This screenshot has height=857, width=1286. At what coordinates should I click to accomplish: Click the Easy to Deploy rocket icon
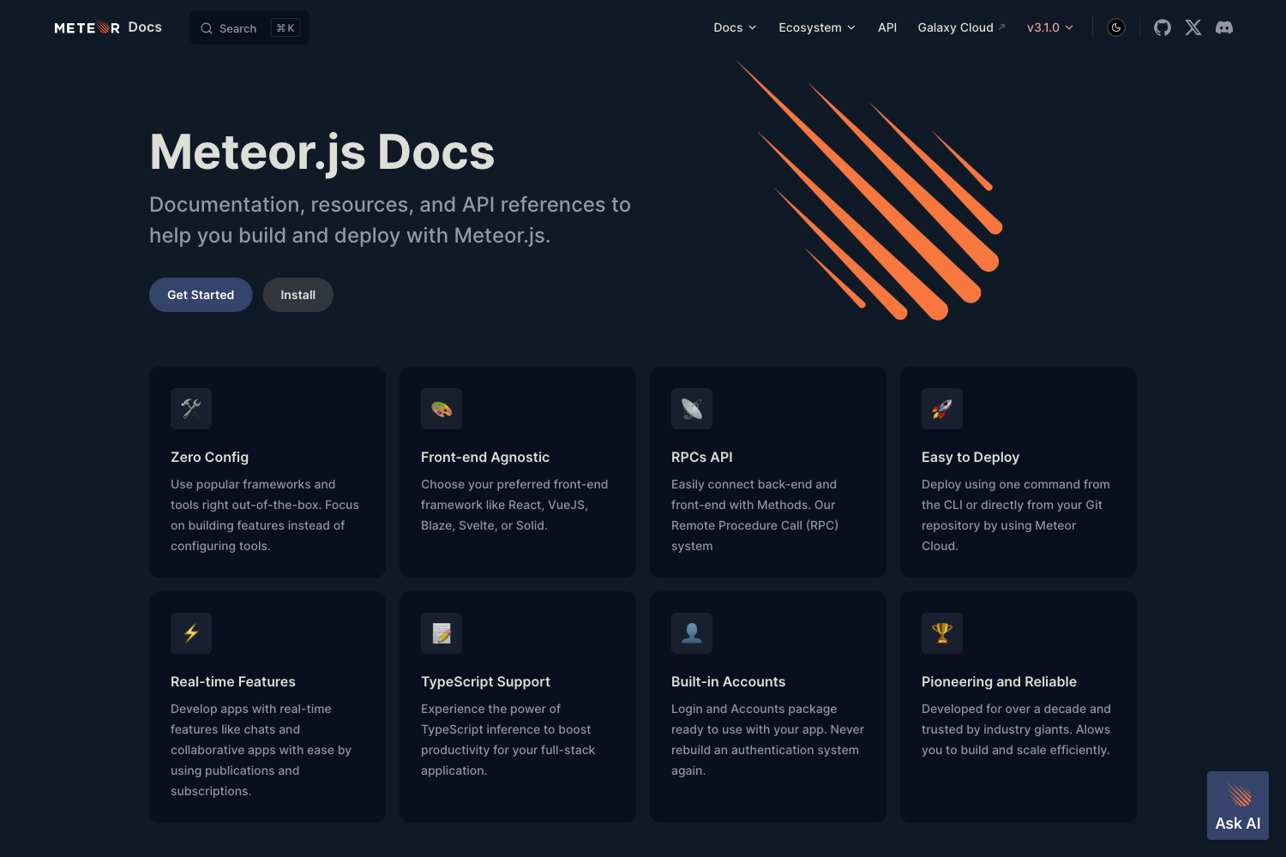[942, 409]
